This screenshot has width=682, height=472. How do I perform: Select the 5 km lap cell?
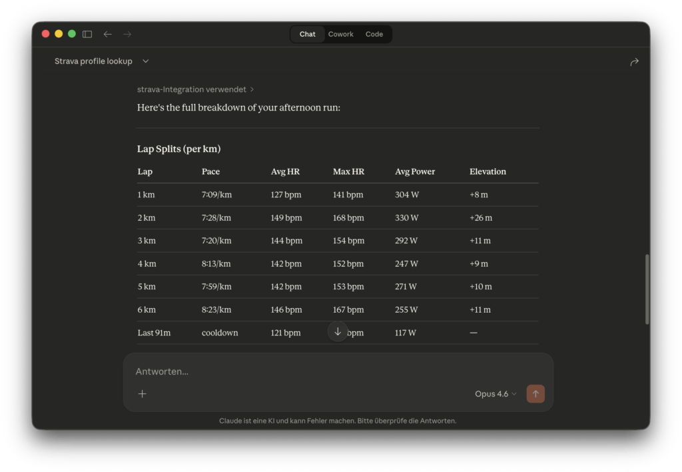coord(147,287)
